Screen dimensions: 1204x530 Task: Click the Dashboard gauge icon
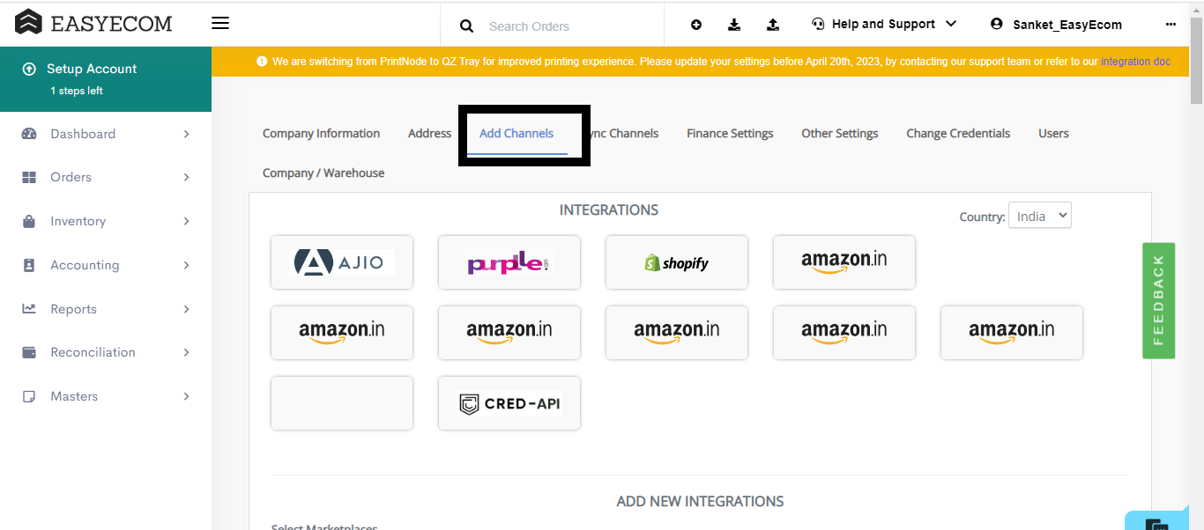click(x=29, y=134)
